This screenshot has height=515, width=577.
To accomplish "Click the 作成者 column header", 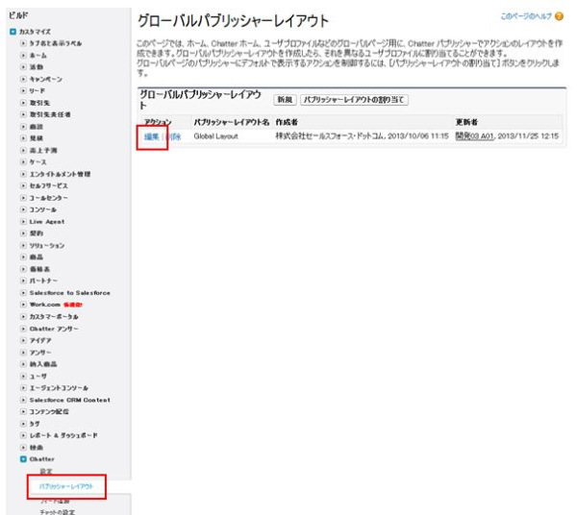I will coord(287,122).
